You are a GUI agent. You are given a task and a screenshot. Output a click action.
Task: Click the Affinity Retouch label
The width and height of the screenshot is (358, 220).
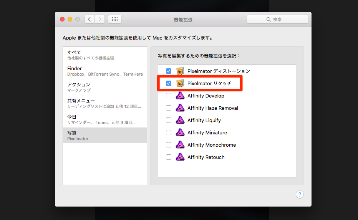tap(206, 157)
